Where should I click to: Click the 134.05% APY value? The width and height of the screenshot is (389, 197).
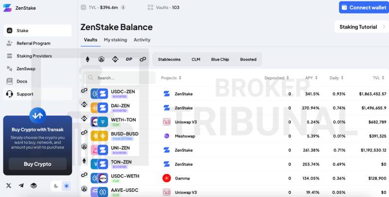point(311,179)
